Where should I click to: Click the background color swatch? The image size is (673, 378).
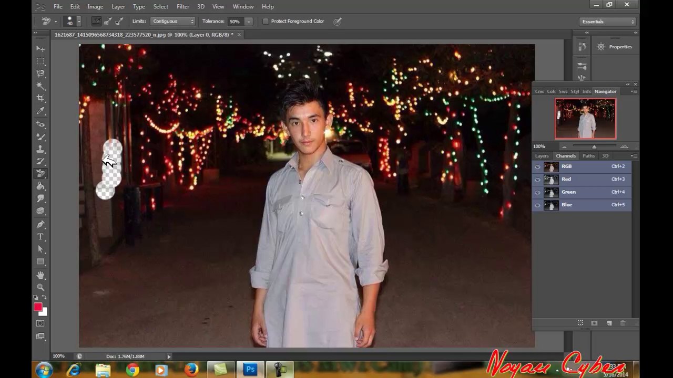[x=44, y=312]
